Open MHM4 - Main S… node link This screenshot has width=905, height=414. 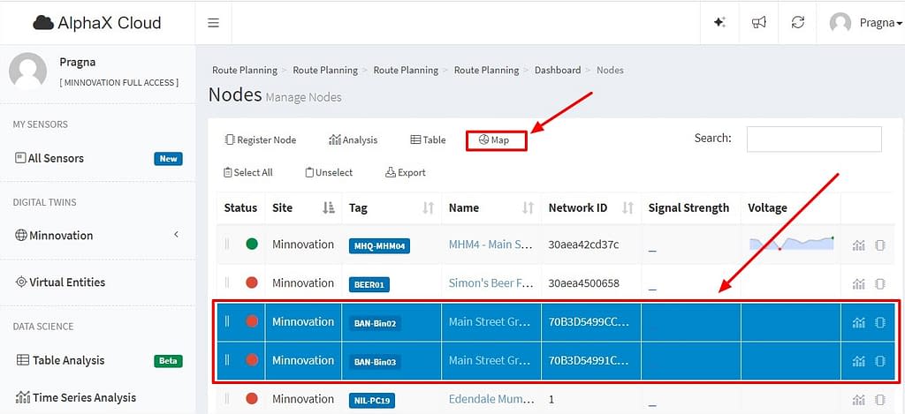490,245
